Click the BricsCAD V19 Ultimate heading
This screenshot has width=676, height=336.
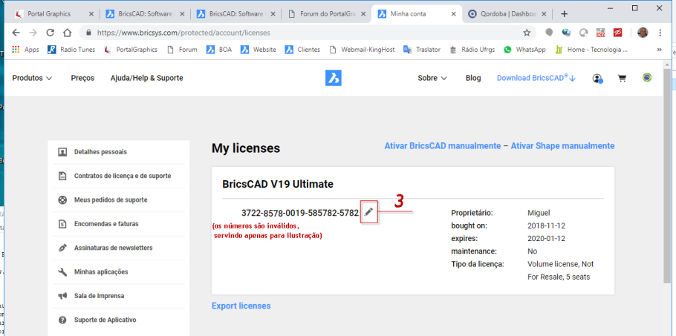click(x=278, y=184)
